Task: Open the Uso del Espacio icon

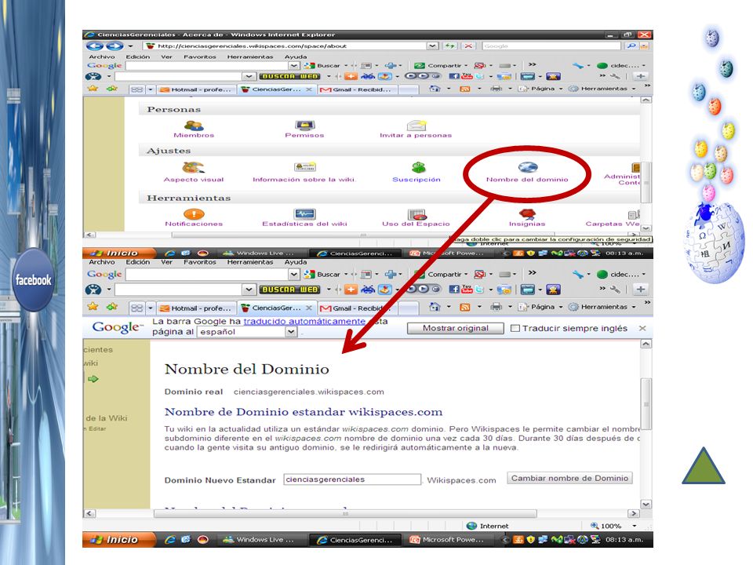Action: (417, 214)
